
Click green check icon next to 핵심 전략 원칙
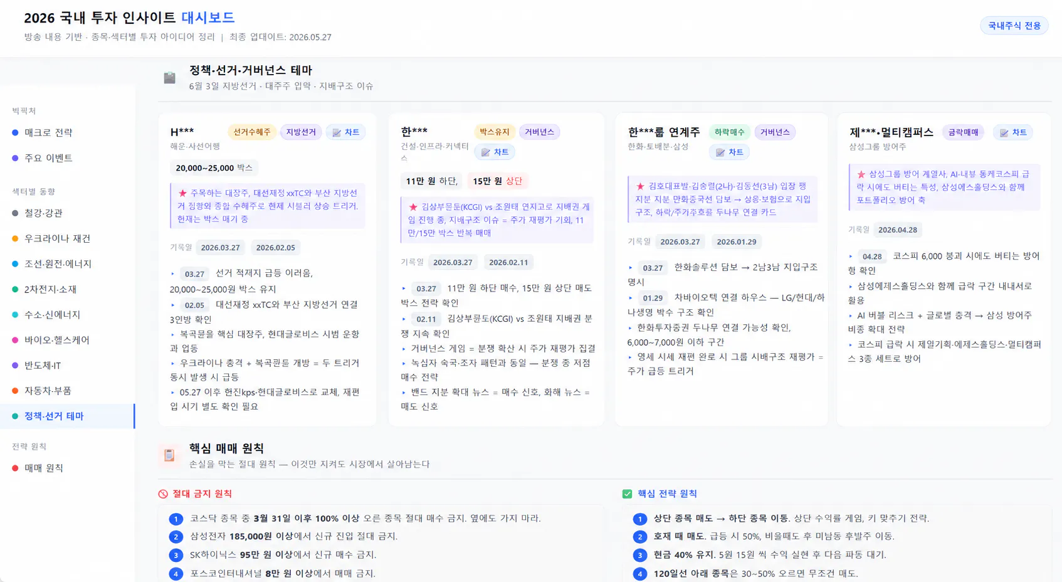click(x=627, y=494)
